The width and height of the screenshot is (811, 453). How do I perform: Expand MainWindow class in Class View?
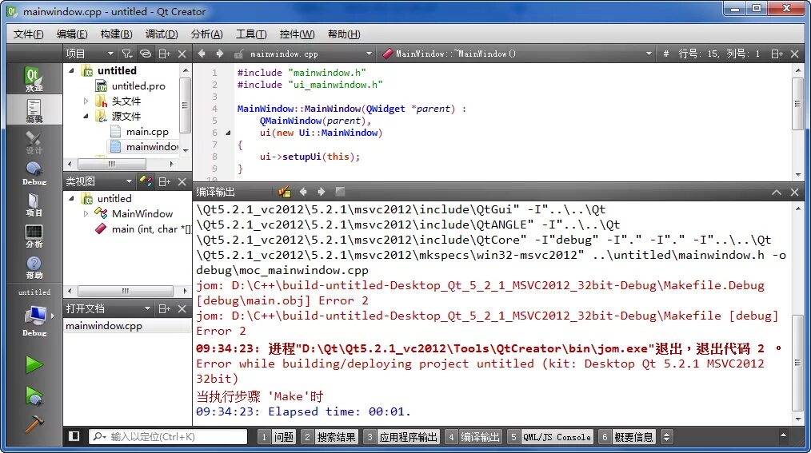click(86, 213)
